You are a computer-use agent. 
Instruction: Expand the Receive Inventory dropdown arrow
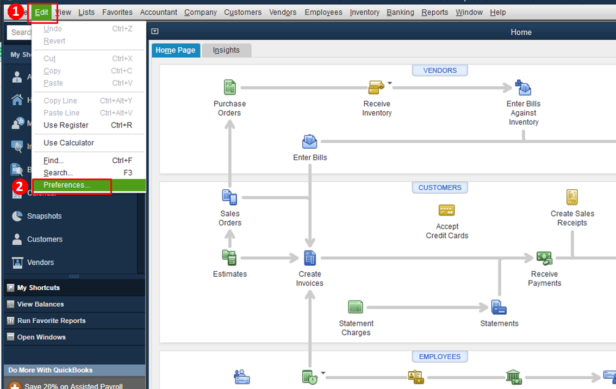pyautogui.click(x=390, y=83)
